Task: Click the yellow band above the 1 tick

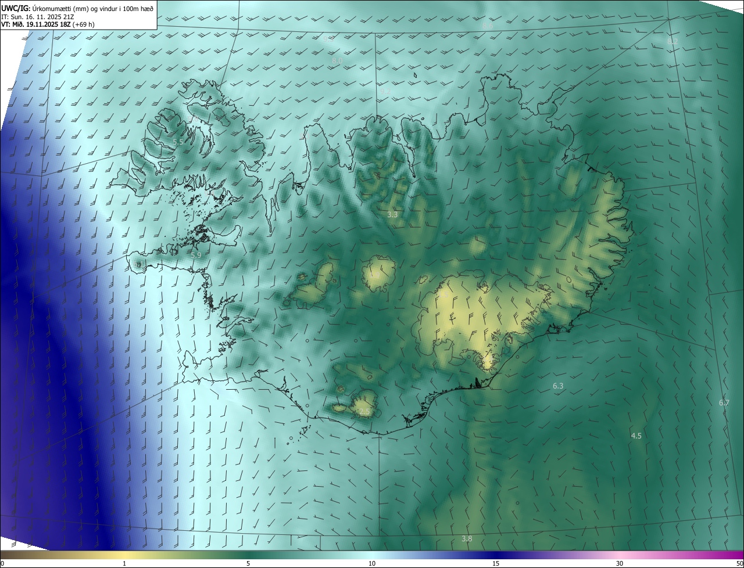Action: (x=124, y=555)
